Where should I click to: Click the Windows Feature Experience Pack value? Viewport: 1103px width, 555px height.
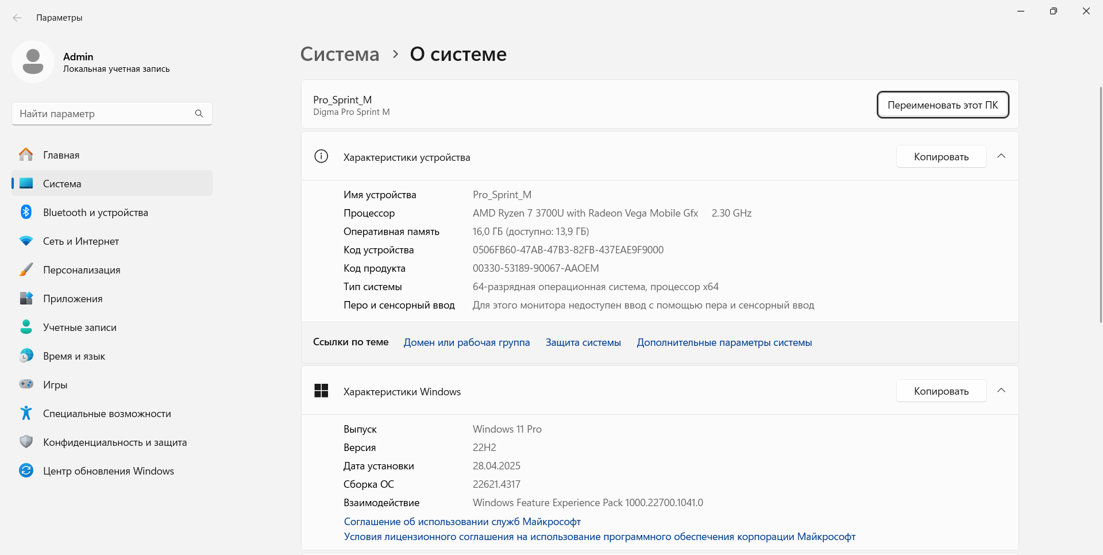(x=588, y=503)
